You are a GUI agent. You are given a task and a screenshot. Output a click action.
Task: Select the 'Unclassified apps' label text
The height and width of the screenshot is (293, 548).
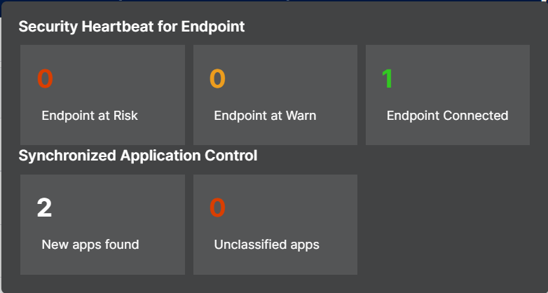click(266, 245)
